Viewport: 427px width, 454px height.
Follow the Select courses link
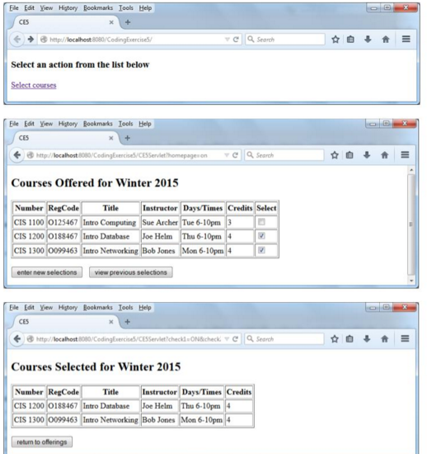pos(34,85)
